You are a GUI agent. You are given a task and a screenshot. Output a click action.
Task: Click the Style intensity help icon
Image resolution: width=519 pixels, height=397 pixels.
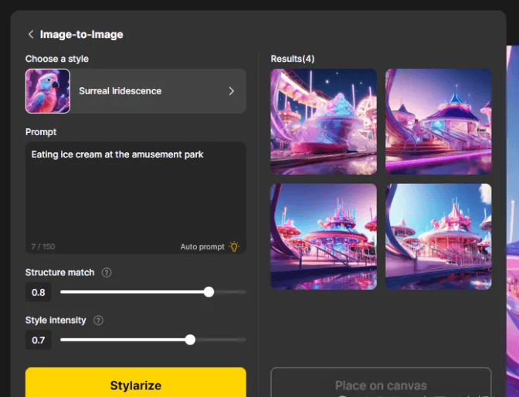(x=98, y=321)
